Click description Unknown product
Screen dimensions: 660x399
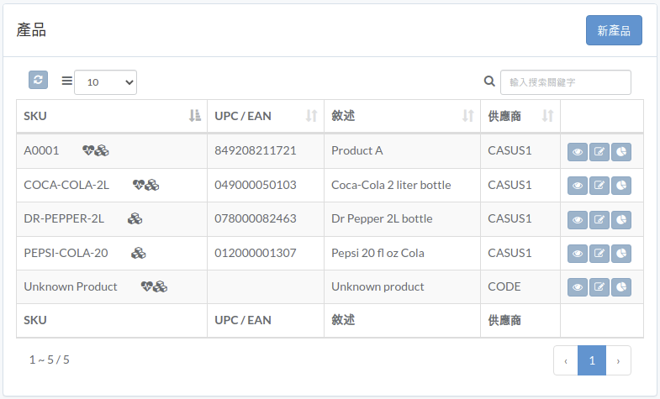pos(378,286)
